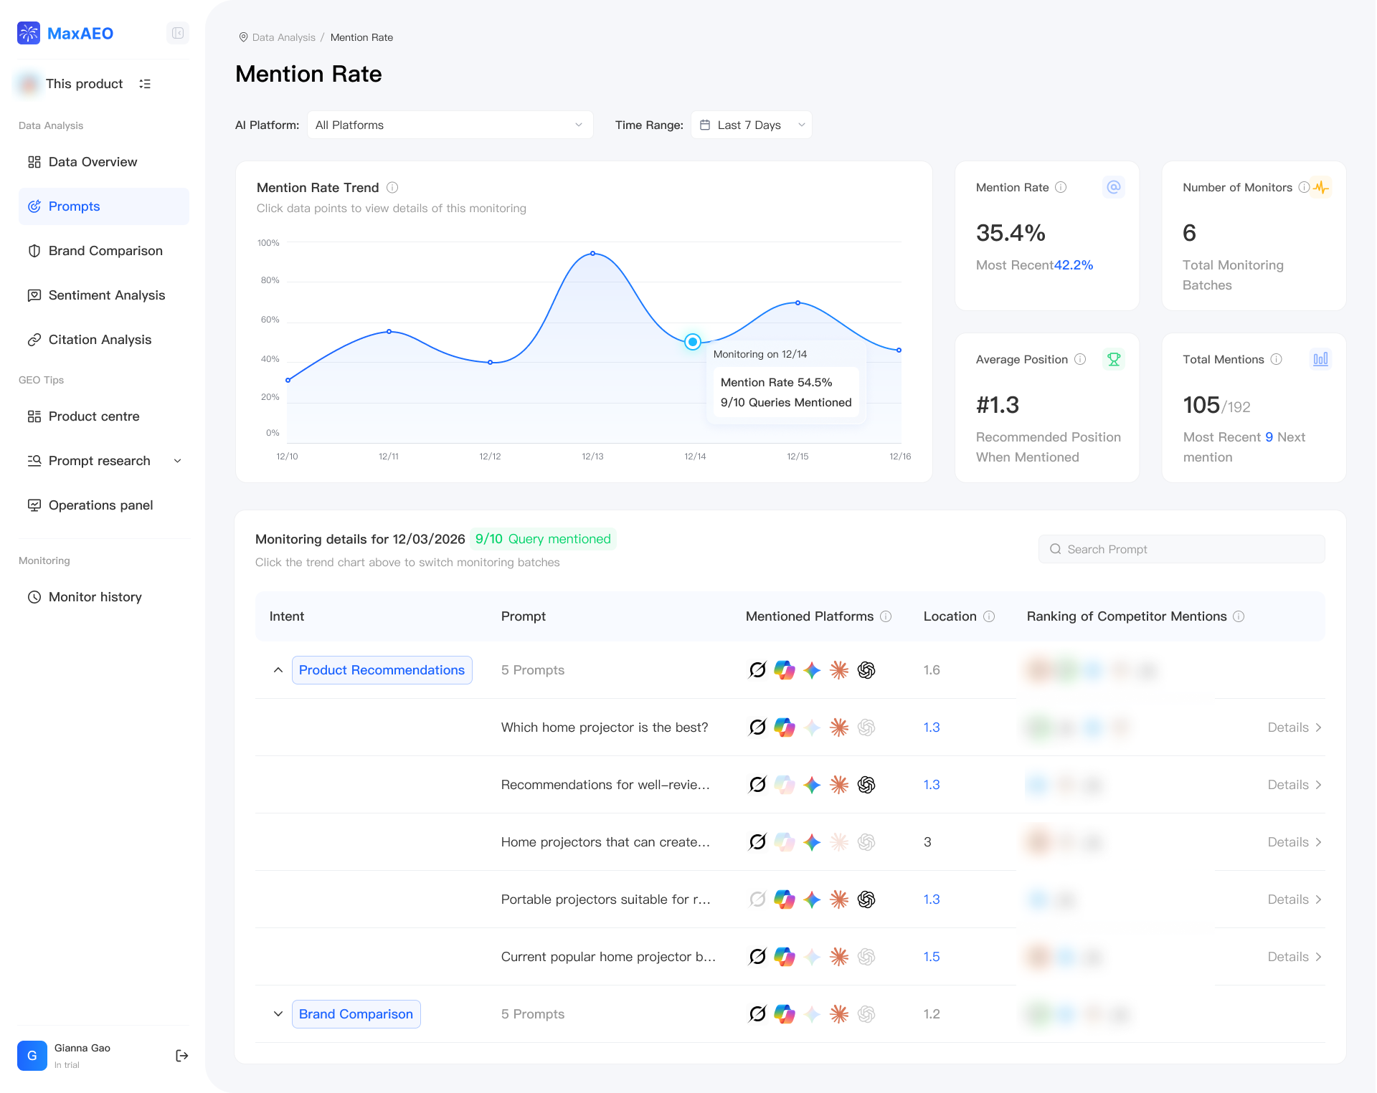This screenshot has height=1093, width=1377.
Task: Open the AI Platform dropdown
Action: coord(450,125)
